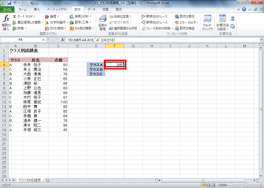Click 再計算実行 calculator icon
Viewport: 264px width, 188px height.
tap(233, 19)
